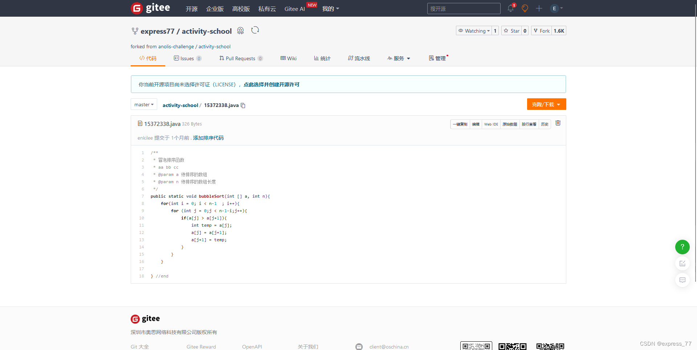This screenshot has width=697, height=350.
Task: Click 私有云 in the top navigation
Action: point(267,9)
